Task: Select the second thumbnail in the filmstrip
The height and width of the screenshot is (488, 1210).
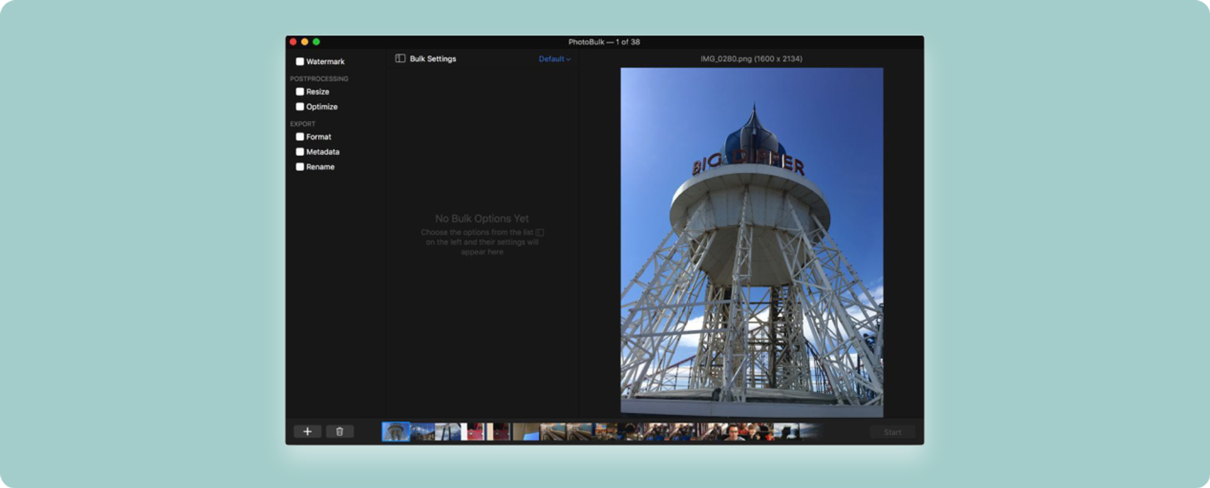Action: pos(422,431)
